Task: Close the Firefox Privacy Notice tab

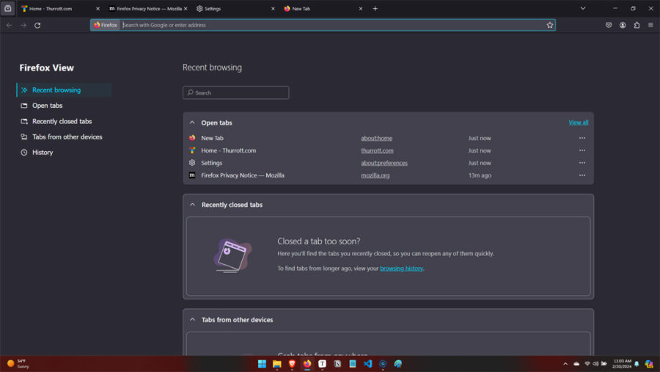Action: [x=186, y=8]
